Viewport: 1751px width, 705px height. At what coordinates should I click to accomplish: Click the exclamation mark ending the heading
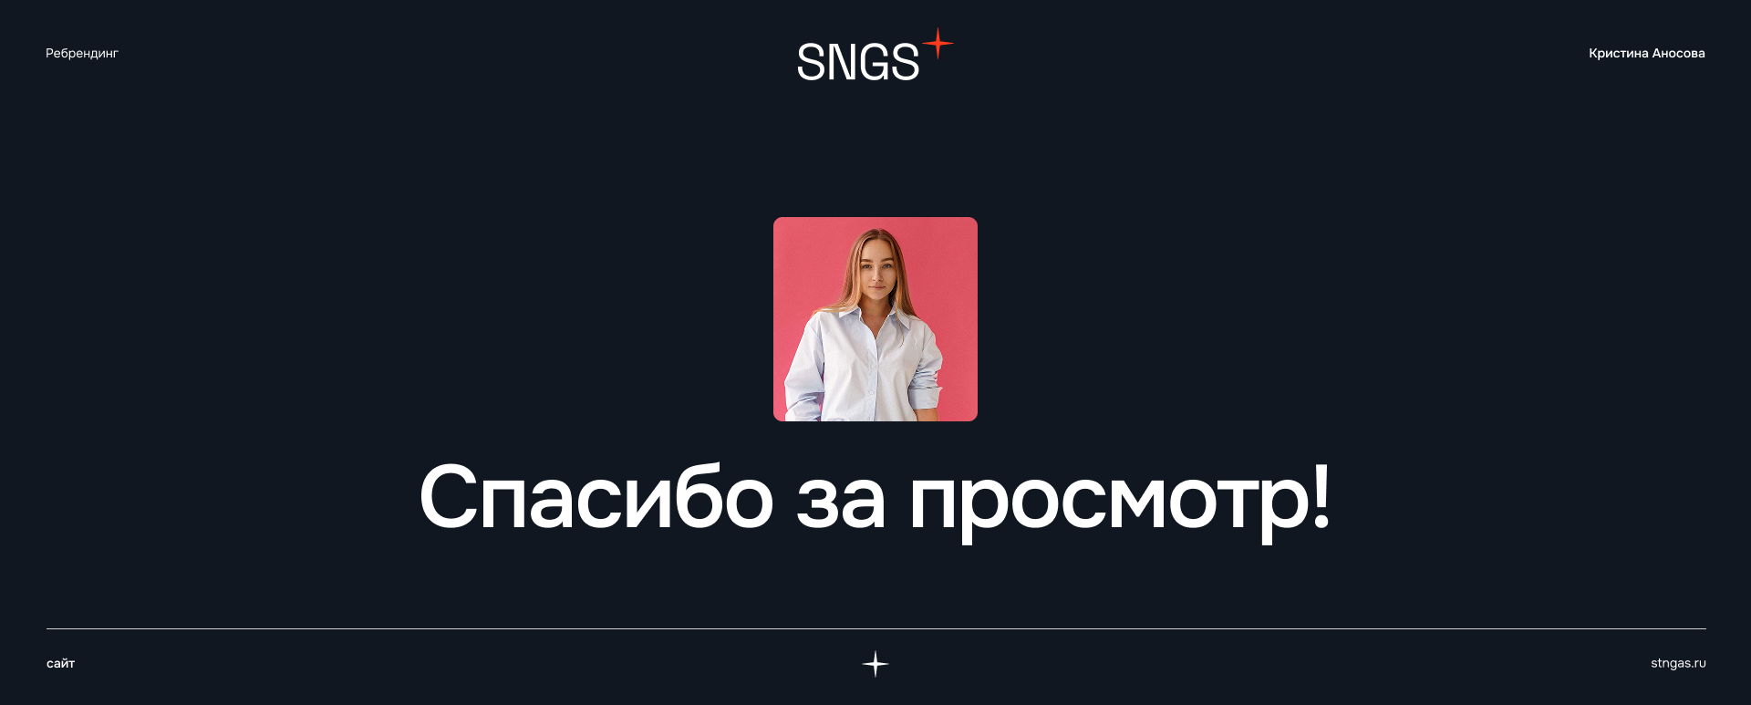[1320, 496]
